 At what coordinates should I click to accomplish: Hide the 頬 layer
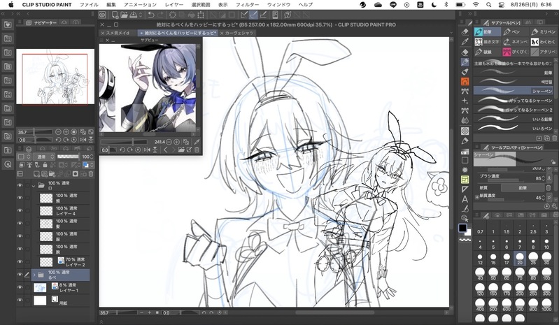(20, 198)
